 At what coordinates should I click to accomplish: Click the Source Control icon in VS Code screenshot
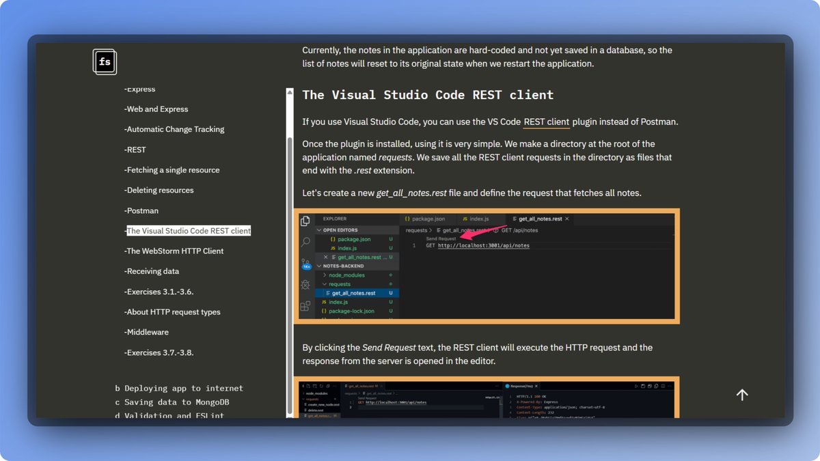click(x=305, y=263)
